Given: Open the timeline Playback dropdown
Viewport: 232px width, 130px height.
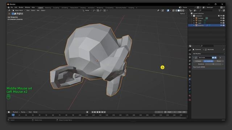Looking at the screenshot, I should click(x=16, y=112).
